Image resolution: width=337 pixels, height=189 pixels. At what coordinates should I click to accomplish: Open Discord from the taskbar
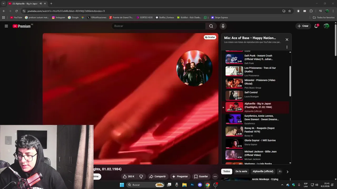click(x=200, y=185)
